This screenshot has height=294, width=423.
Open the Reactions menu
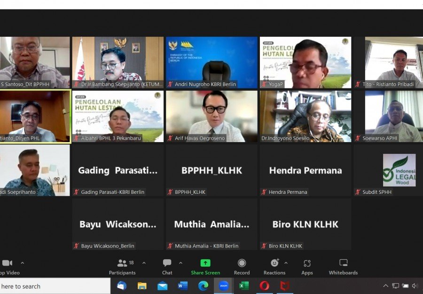(274, 267)
